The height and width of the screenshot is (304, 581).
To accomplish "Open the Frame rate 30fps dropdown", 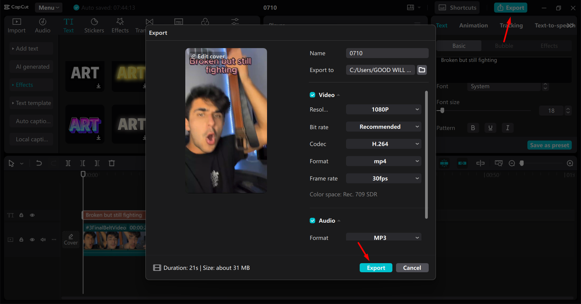I will (x=384, y=178).
